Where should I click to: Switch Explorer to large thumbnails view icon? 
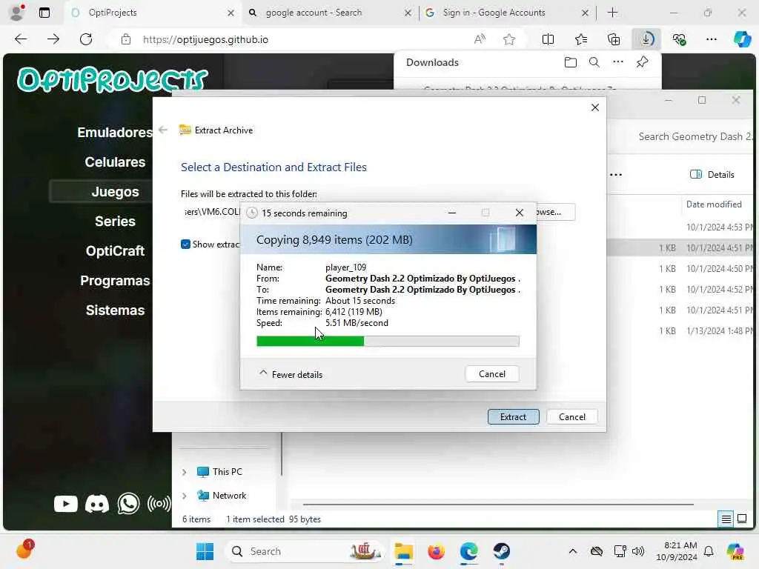pos(742,519)
